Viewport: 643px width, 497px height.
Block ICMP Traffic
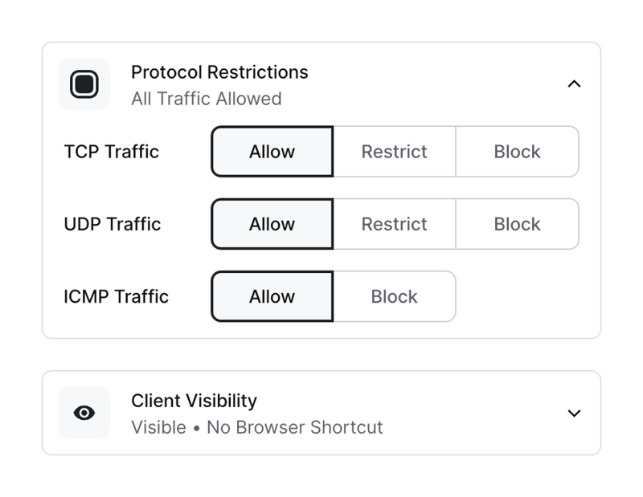(395, 296)
